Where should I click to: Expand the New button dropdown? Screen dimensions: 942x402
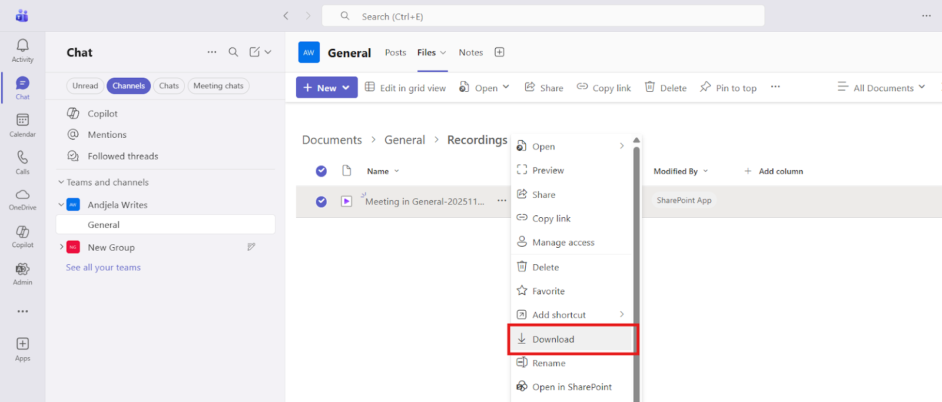click(x=346, y=88)
